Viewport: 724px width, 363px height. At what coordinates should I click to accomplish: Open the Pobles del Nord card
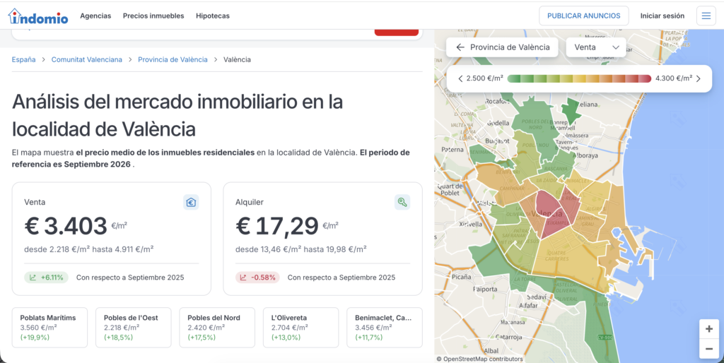[x=217, y=328]
